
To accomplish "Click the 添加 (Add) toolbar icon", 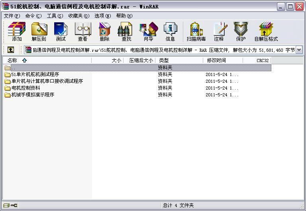I will tap(17, 32).
